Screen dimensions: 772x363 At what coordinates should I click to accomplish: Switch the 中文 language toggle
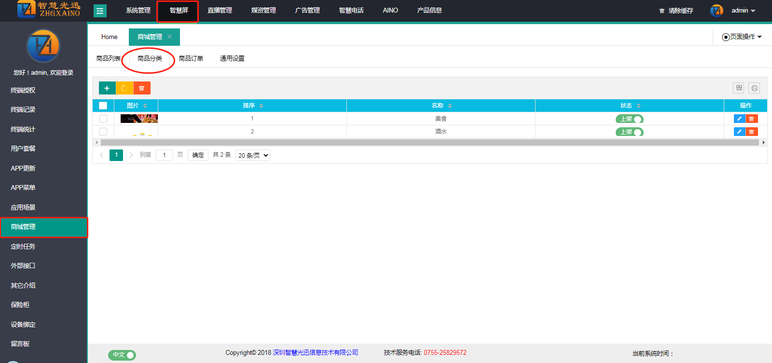click(x=122, y=355)
